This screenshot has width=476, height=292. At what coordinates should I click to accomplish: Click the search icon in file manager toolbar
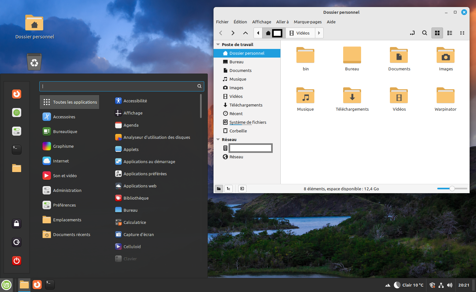424,33
